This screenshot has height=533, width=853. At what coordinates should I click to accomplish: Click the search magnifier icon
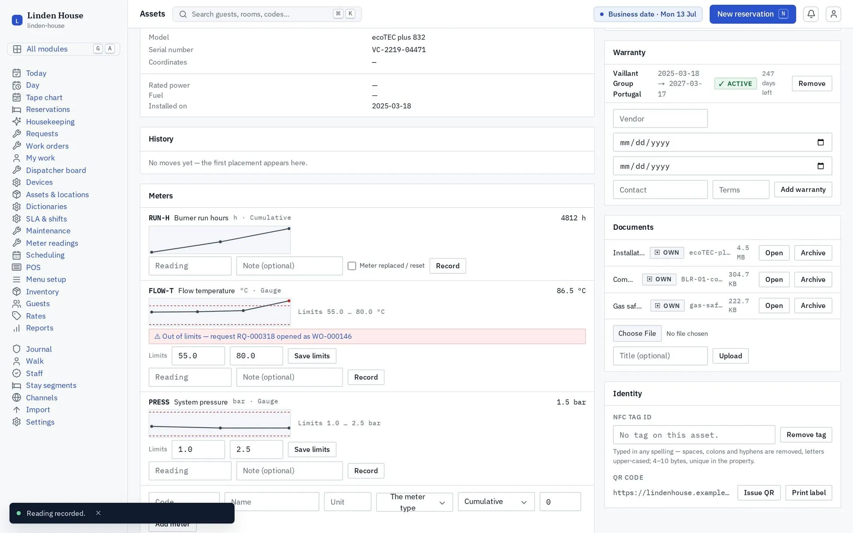[x=183, y=14]
